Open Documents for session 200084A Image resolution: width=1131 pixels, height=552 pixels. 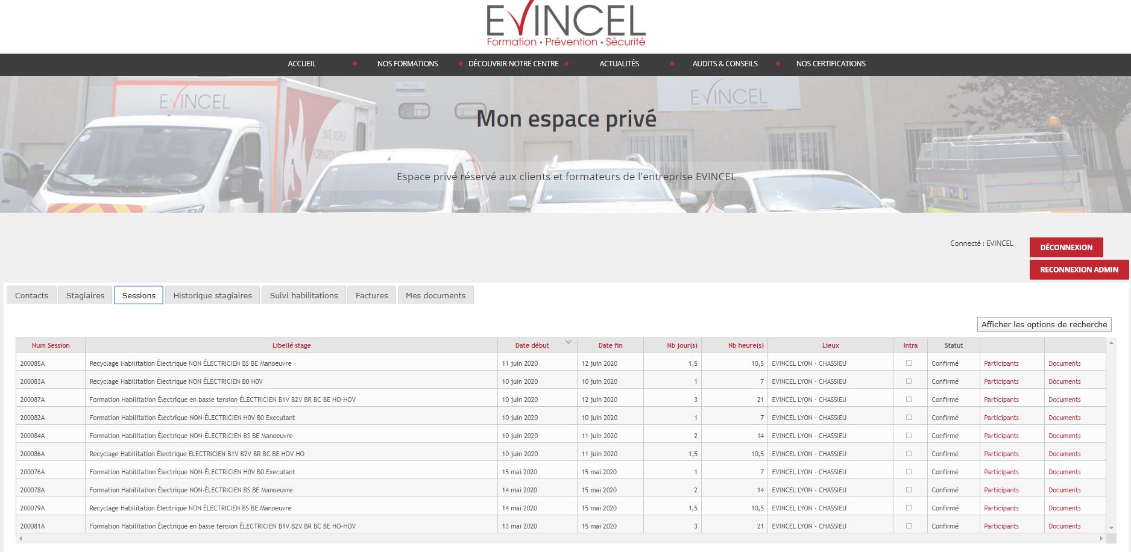1065,436
